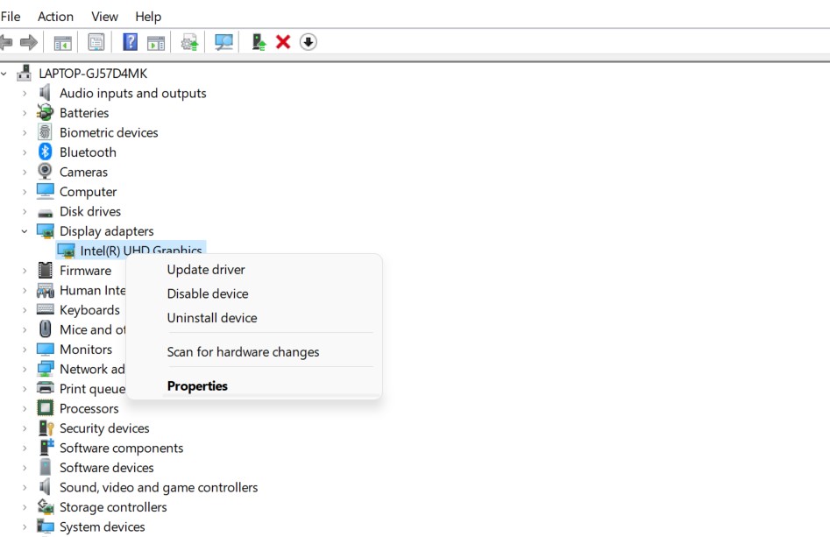This screenshot has width=830, height=537.
Task: Select Disable device in context menu
Action: pyautogui.click(x=208, y=294)
